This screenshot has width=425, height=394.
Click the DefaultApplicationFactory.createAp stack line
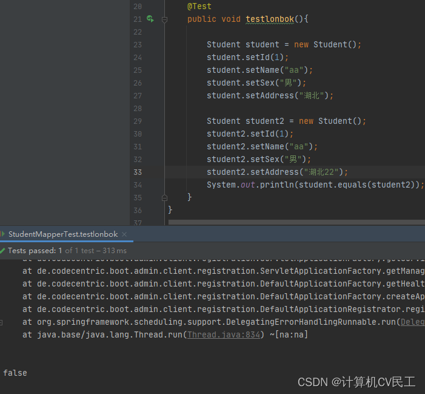click(223, 296)
